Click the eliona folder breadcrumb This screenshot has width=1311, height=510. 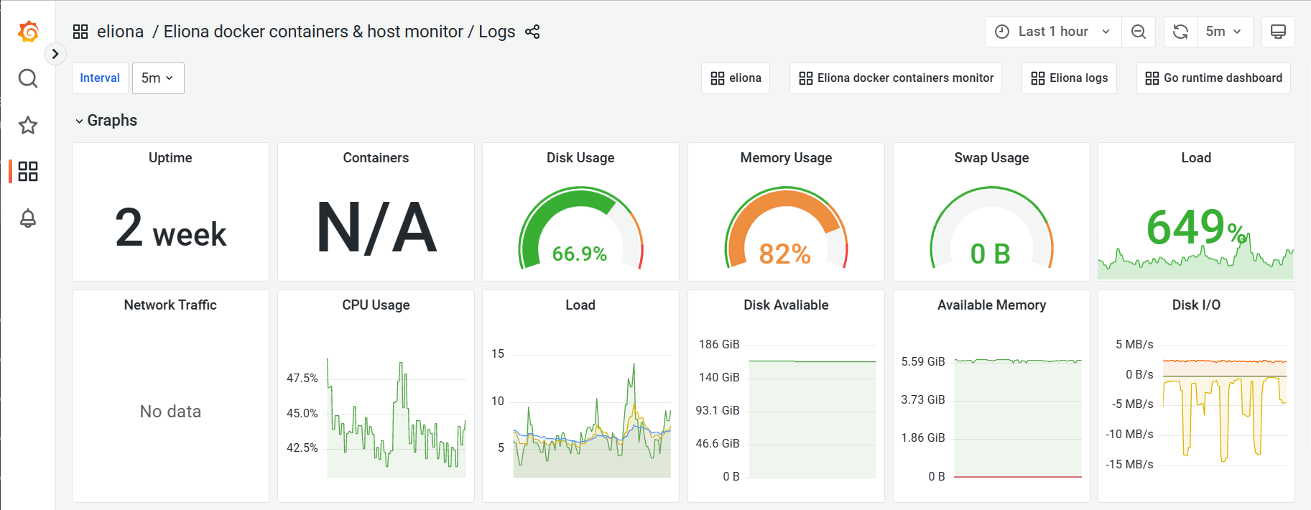click(x=120, y=32)
